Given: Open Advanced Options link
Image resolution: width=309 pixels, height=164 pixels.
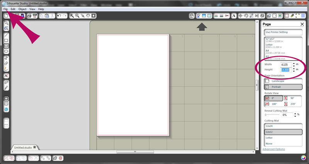Looking at the screenshot, I should pos(273,149).
